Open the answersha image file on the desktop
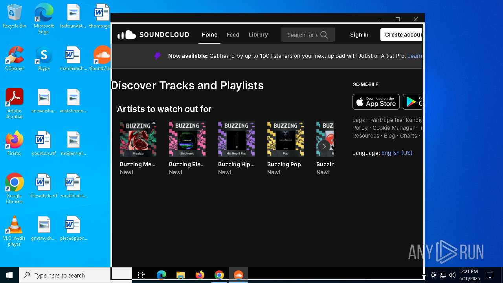The width and height of the screenshot is (503, 283). coord(44,101)
